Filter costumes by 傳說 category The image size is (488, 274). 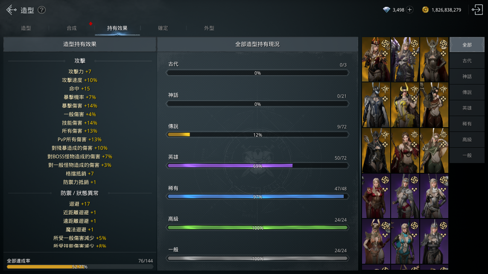coord(467,92)
